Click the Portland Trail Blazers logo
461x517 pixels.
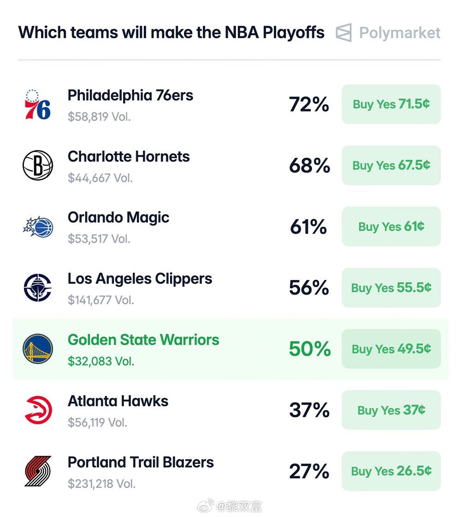[38, 471]
